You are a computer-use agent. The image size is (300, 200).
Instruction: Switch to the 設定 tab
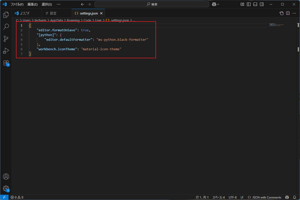[57, 13]
